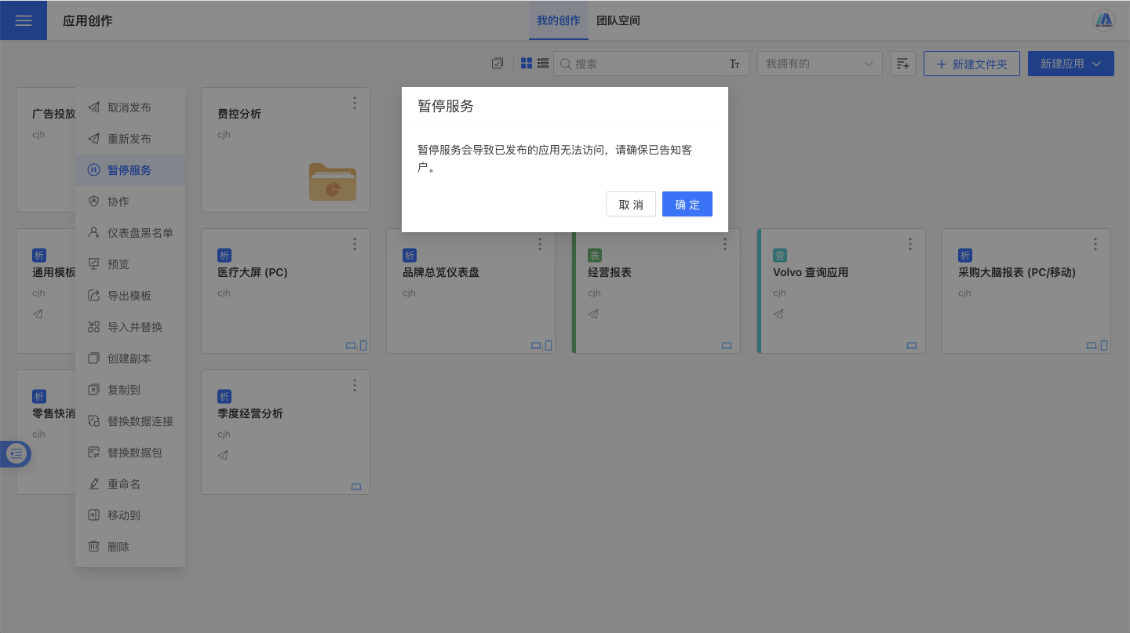The image size is (1130, 633).
Task: Switch to the 团队空间 tab
Action: point(618,20)
